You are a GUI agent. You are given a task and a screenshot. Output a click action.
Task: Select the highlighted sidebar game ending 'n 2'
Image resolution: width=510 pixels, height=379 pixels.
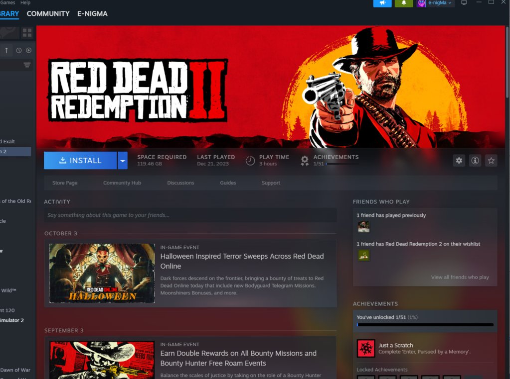pyautogui.click(x=15, y=152)
